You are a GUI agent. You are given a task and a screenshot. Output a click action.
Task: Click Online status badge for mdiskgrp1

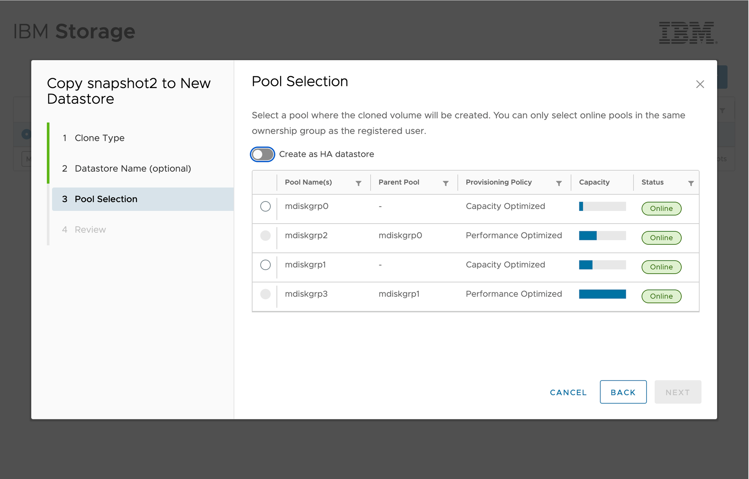tap(661, 267)
